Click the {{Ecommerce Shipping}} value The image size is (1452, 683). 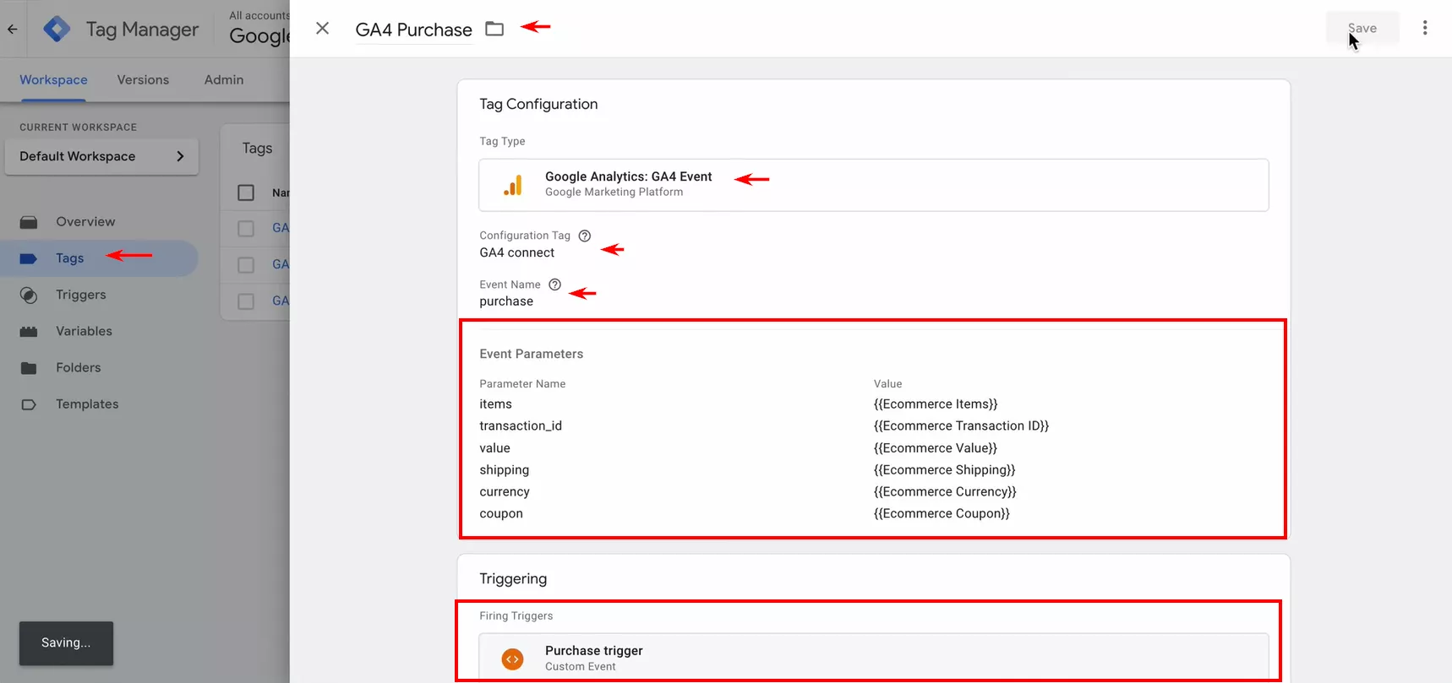[944, 470]
